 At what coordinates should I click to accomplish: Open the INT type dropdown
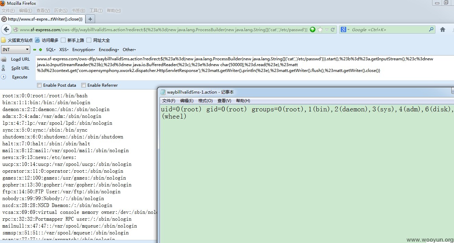[16, 50]
